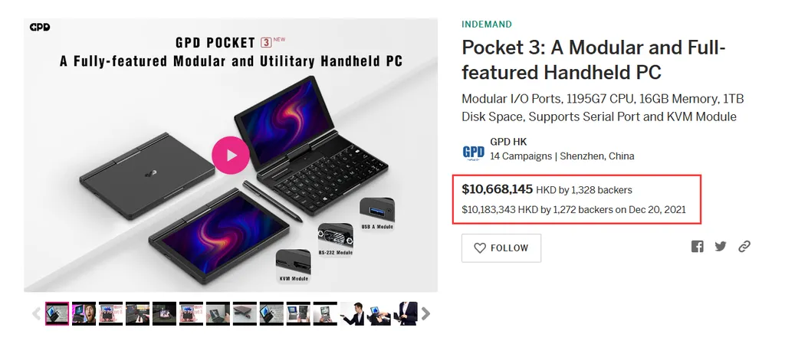Screen dimensions: 785x341
Task: Select the first highlighted gallery thumbnail
Action: click(57, 313)
